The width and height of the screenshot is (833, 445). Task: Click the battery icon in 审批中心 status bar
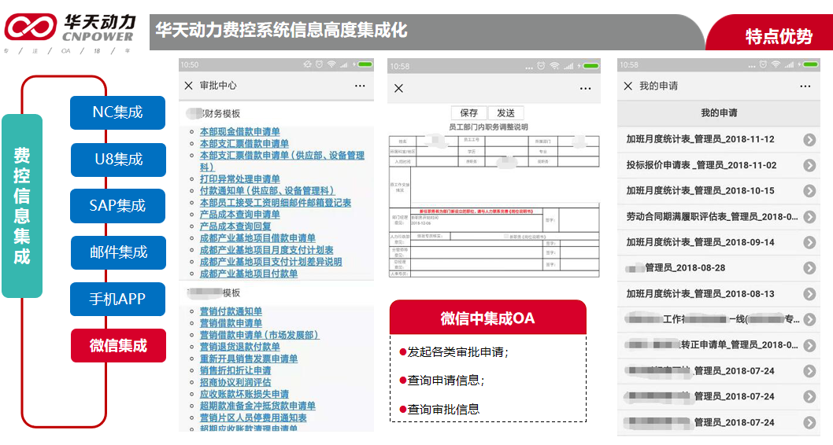coord(365,64)
